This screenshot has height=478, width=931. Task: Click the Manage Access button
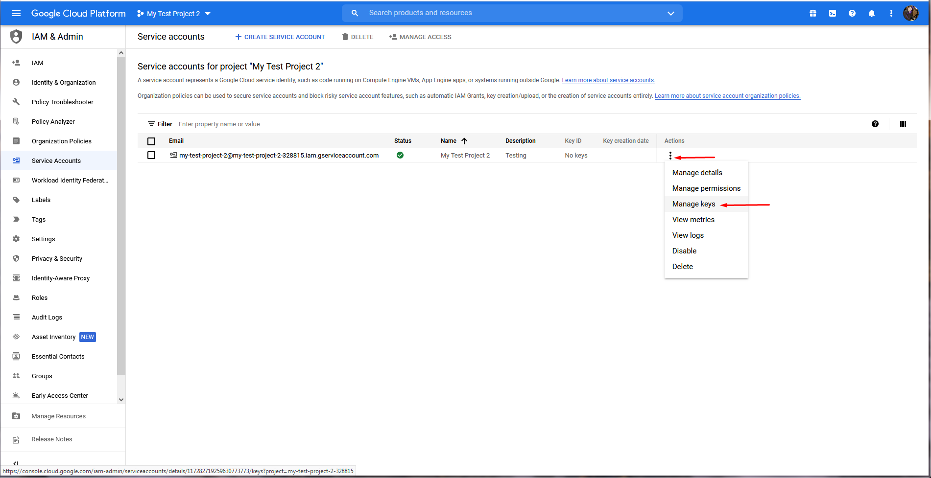tap(420, 37)
